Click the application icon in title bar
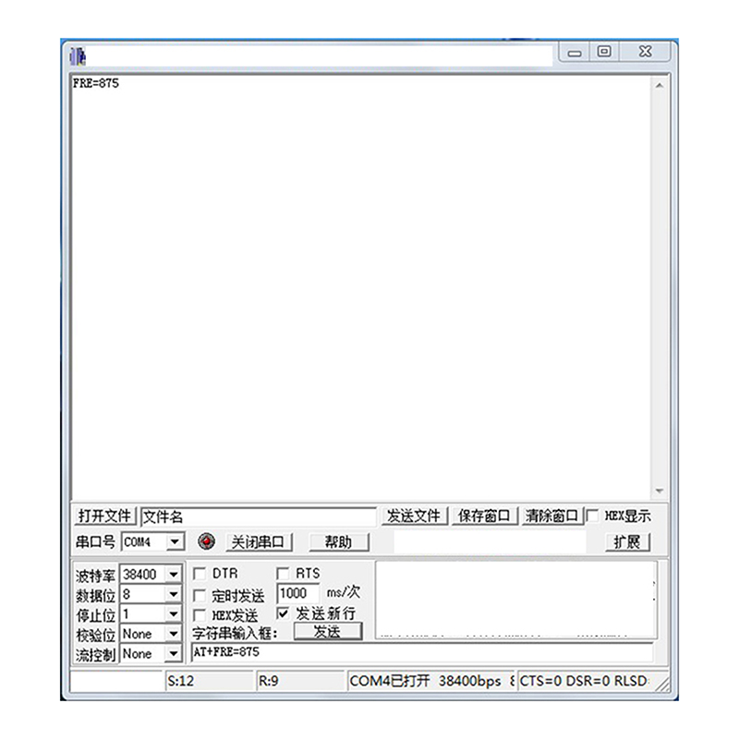The image size is (739, 739). 79,55
